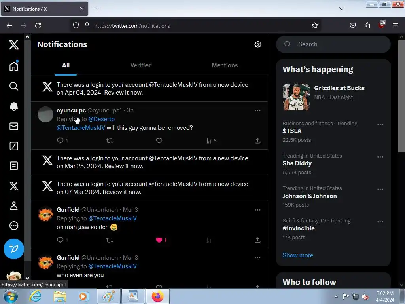Open More circle icon in sidebar
405x304 pixels.
pos(14,226)
